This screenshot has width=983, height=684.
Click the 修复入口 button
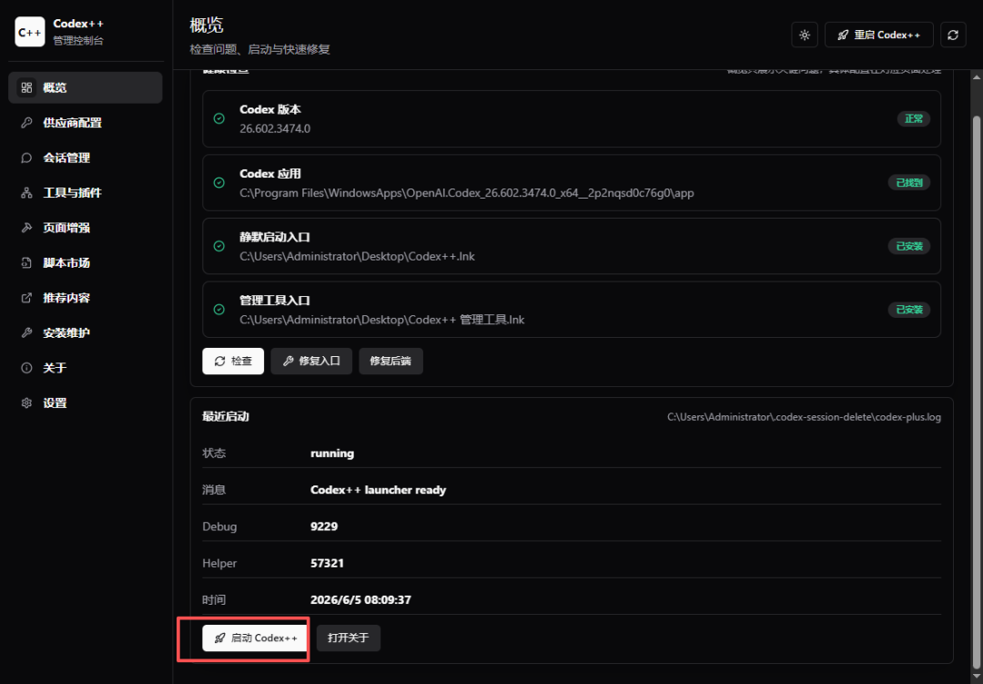click(311, 362)
